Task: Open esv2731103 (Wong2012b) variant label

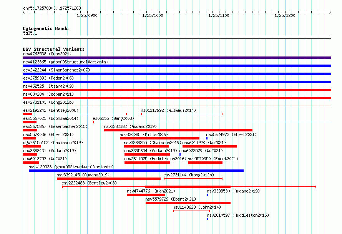Action: (x=48, y=102)
